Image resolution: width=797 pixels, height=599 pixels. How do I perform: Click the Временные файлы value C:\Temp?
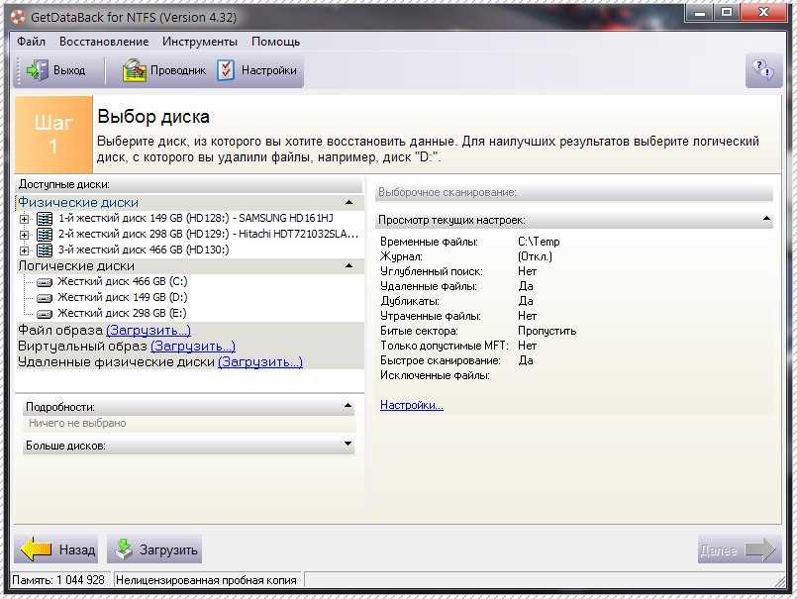[x=539, y=242]
